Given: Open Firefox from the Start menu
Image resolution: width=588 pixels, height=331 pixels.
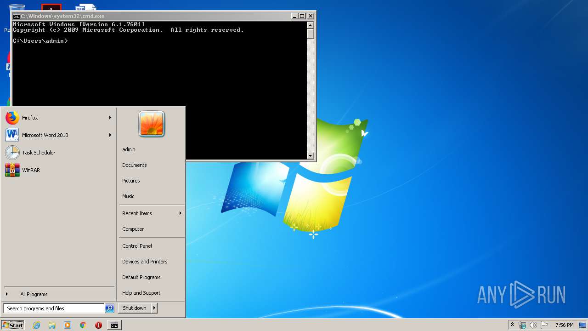Looking at the screenshot, I should coord(58,118).
